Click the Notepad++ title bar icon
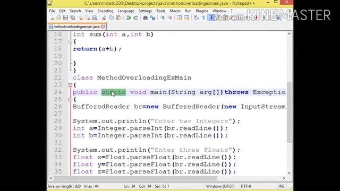340x191 pixels. point(50,3)
